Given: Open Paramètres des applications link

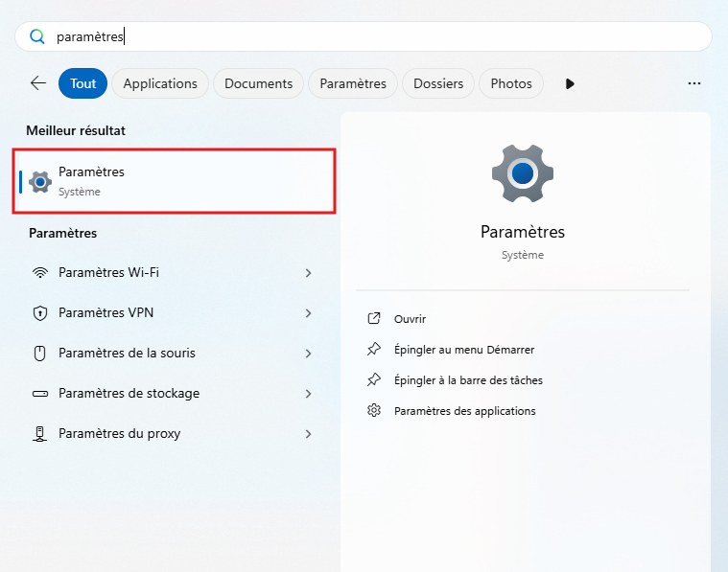Looking at the screenshot, I should pos(464,411).
